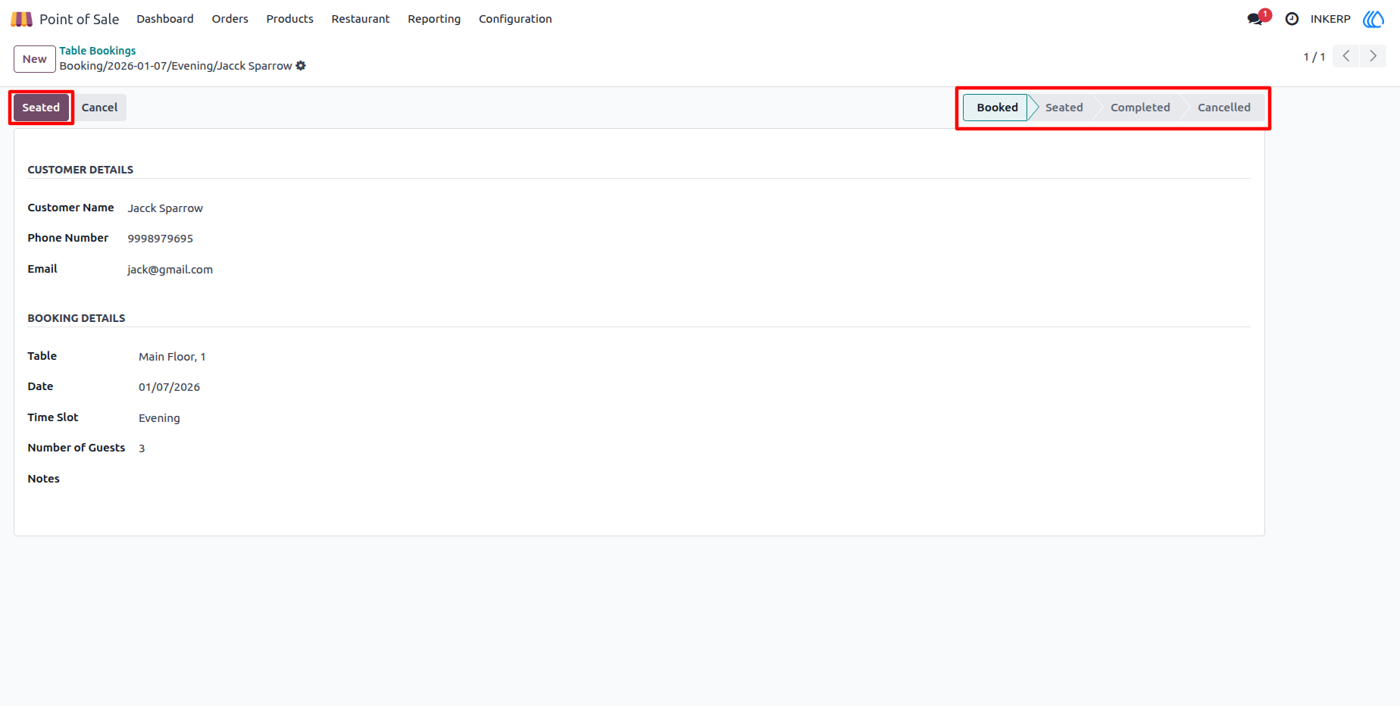Viewport: 1400px width, 706px height.
Task: Open the Reporting menu
Action: [434, 19]
